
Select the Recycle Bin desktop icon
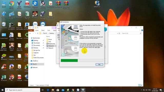pyautogui.click(x=4, y=25)
